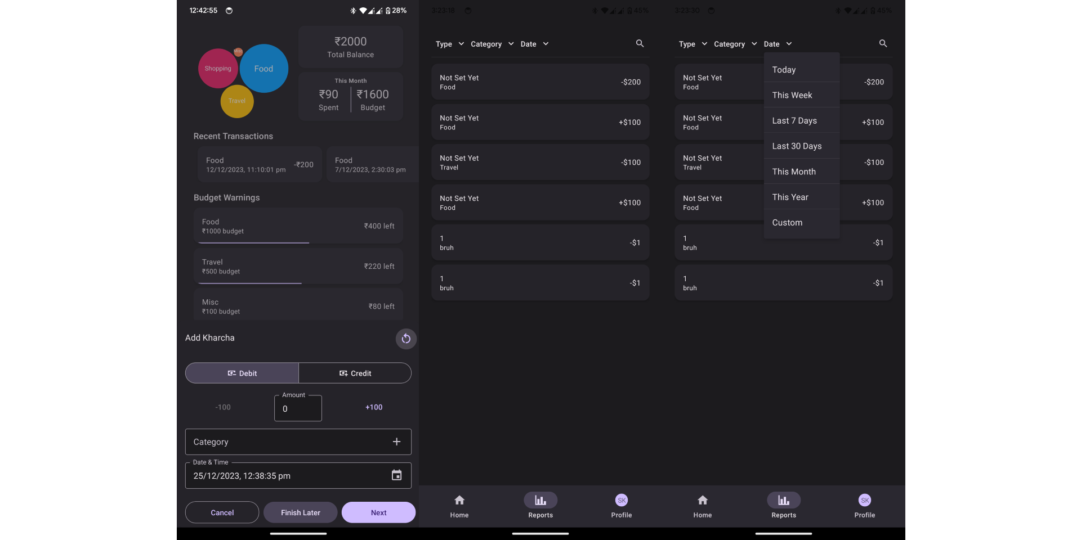The width and height of the screenshot is (1081, 540).
Task: Select the Shopping bubble in the chart
Action: point(218,68)
